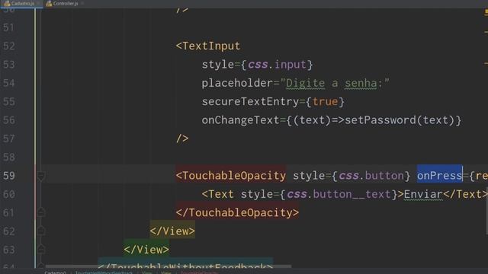Image resolution: width=488 pixels, height=274 pixels.
Task: Click the closing View tag on line 62
Action: click(x=172, y=231)
